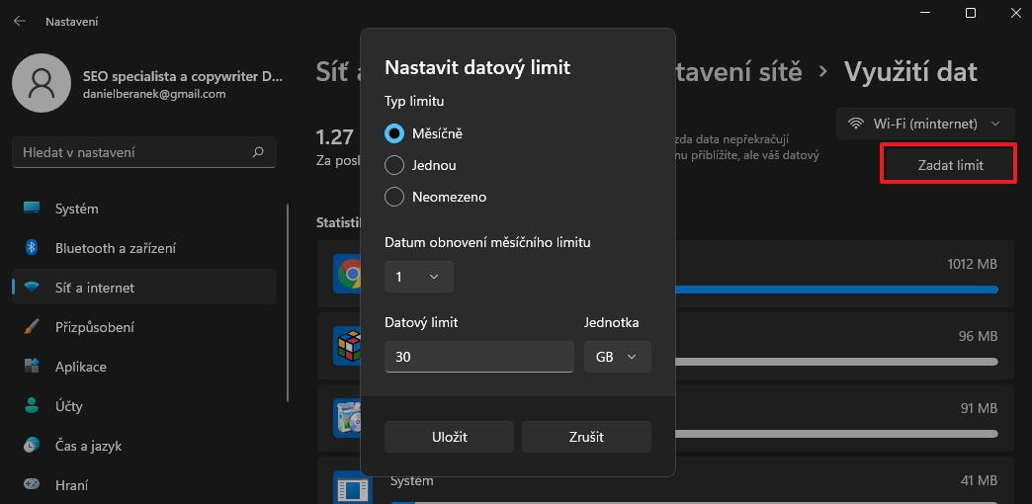Click the Zrušit button
The width and height of the screenshot is (1032, 504).
(x=586, y=437)
